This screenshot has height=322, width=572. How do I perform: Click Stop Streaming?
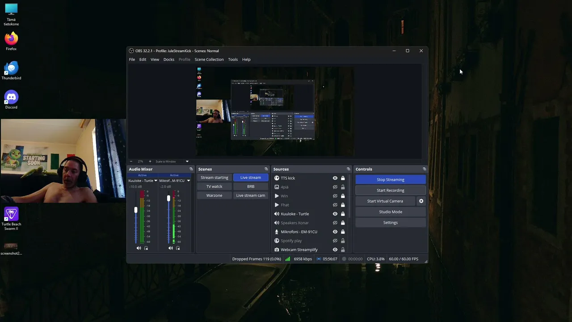click(391, 180)
